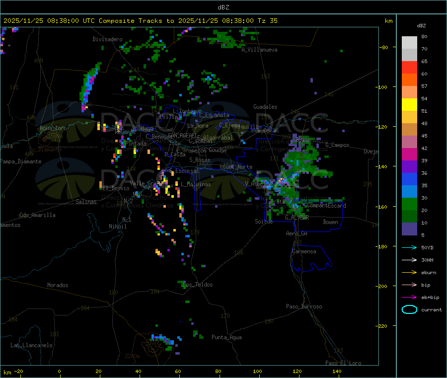Image resolution: width=447 pixels, height=378 pixels.
Task: Click the green 20 dBZ color swatch
Action: (409, 204)
